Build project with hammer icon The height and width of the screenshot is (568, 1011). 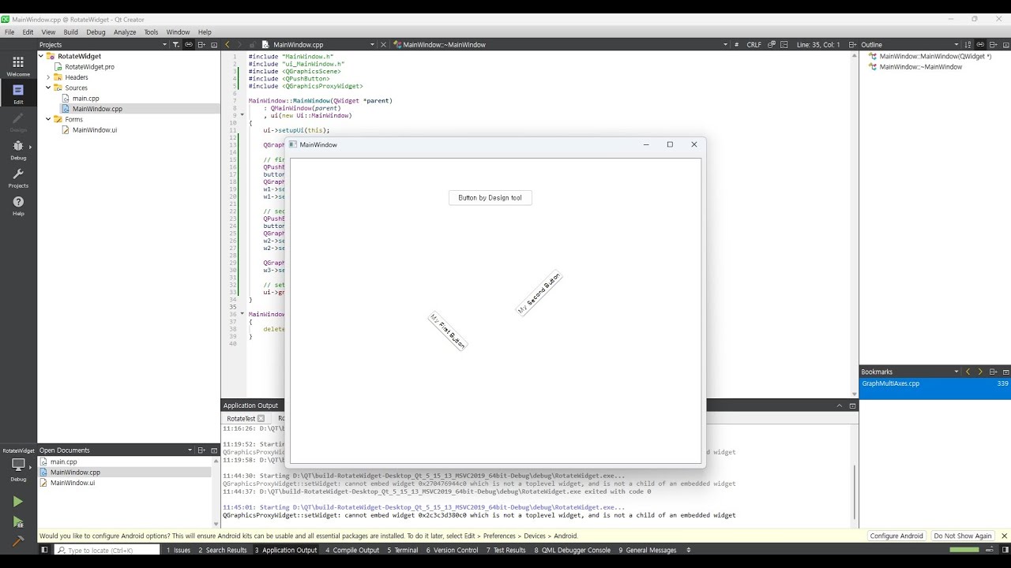18,541
